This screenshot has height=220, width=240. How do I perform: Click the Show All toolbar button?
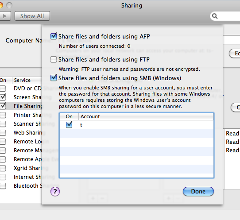32,16
